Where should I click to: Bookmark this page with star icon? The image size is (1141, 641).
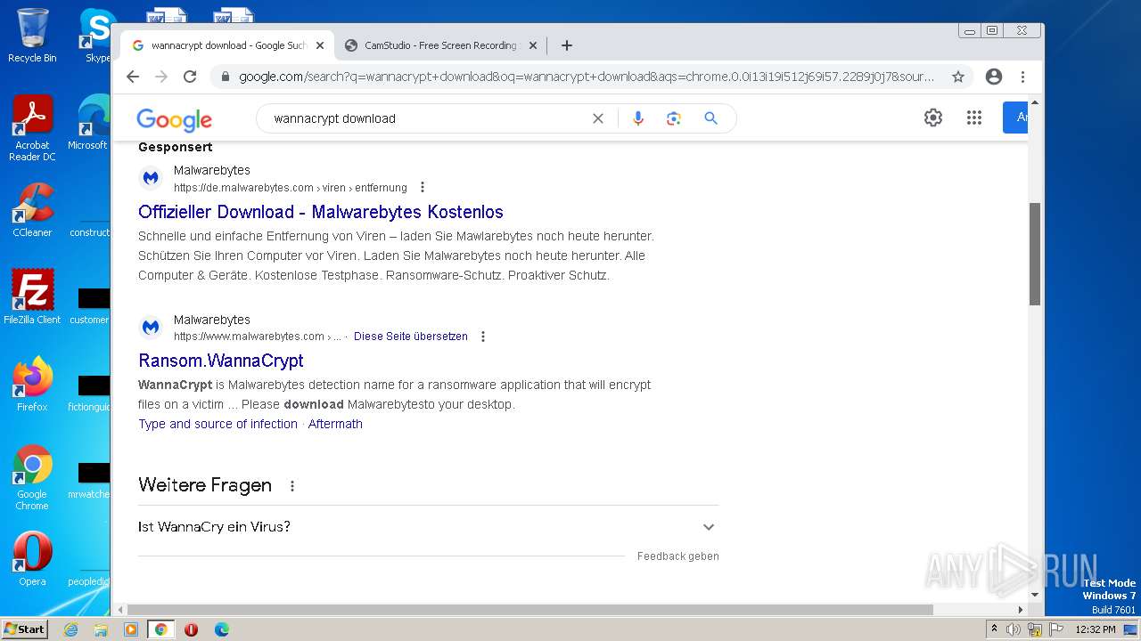958,77
